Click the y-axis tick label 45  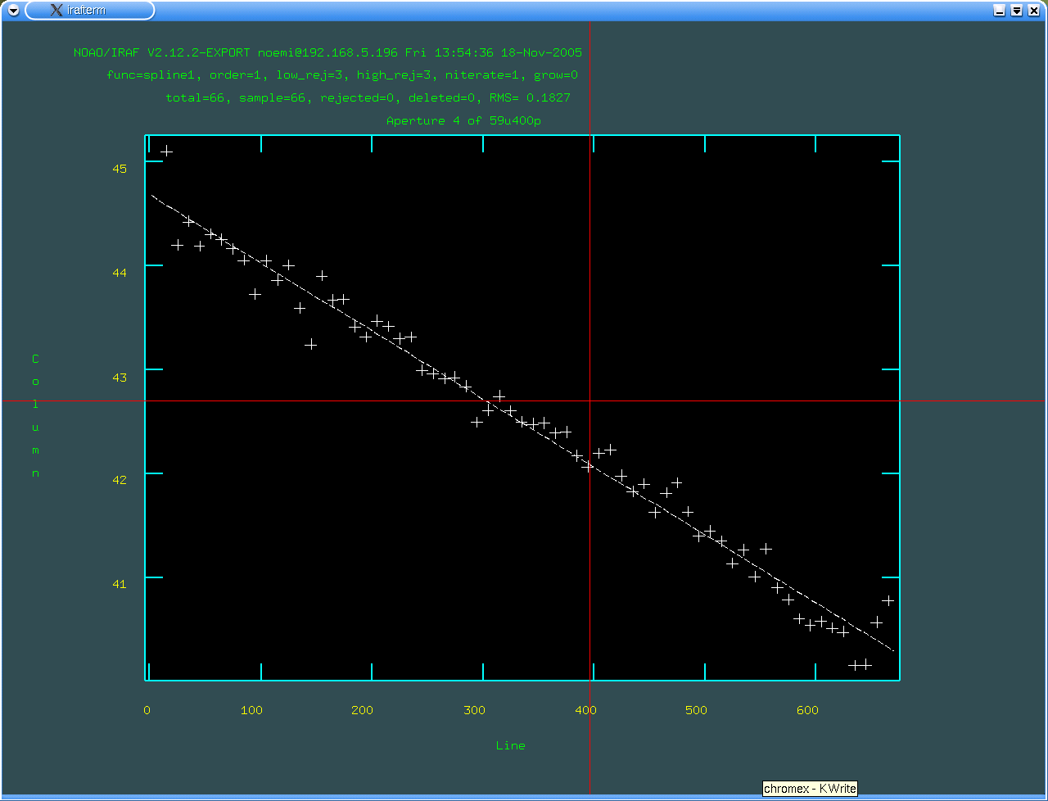120,169
